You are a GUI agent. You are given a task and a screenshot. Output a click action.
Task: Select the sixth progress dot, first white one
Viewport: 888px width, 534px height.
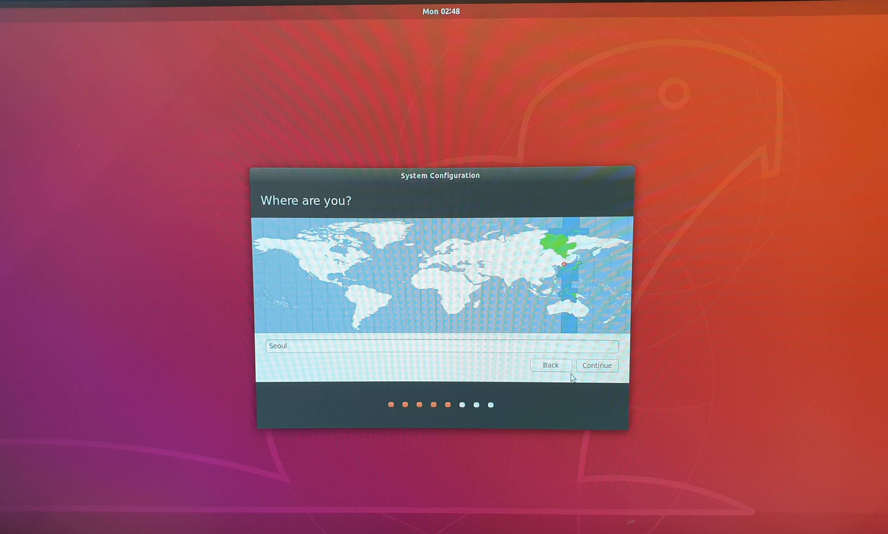(462, 405)
